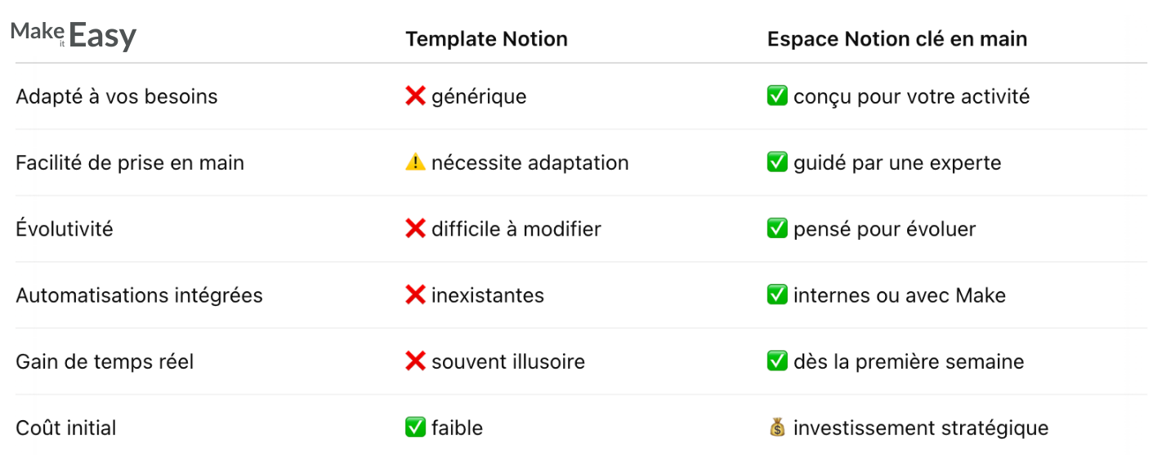Click warning icon beside nécessite adaptation

(415, 162)
